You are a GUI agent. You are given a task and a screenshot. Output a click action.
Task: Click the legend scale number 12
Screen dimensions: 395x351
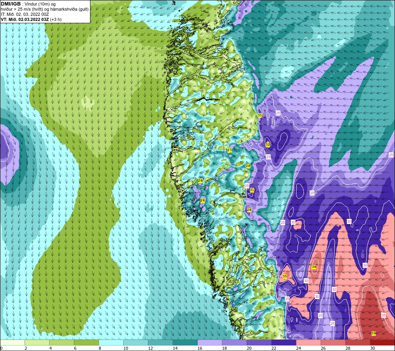[x=150, y=348]
